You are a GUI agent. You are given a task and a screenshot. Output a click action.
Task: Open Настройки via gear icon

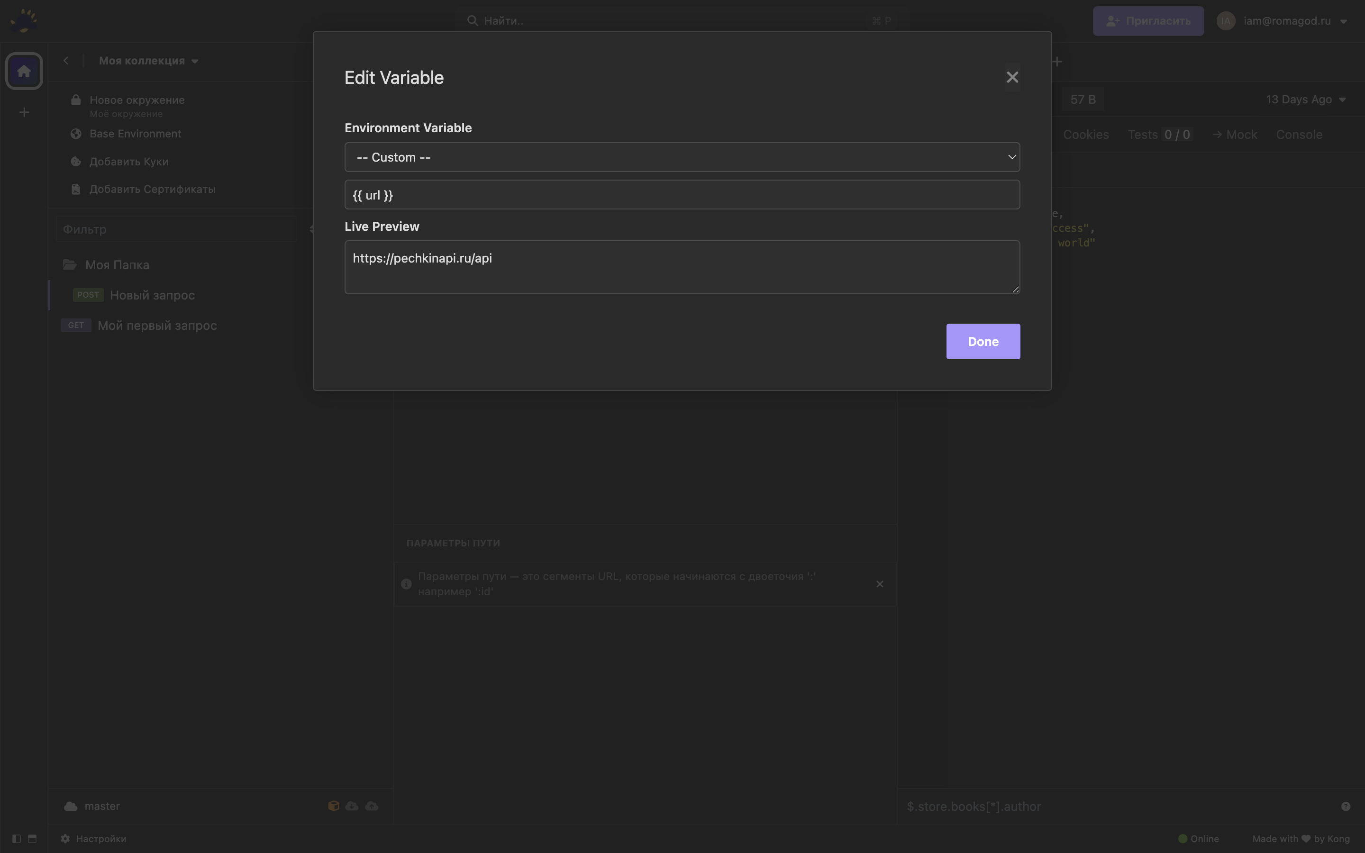coord(65,839)
